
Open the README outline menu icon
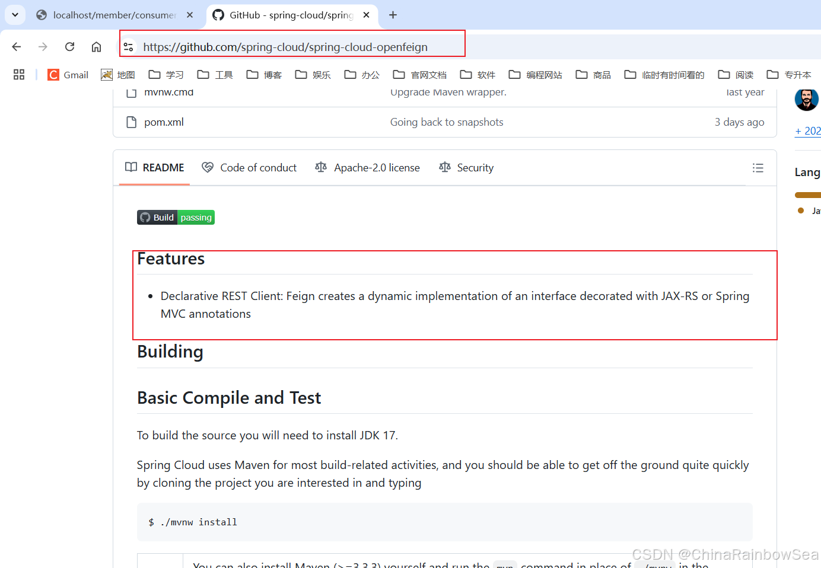tap(758, 168)
